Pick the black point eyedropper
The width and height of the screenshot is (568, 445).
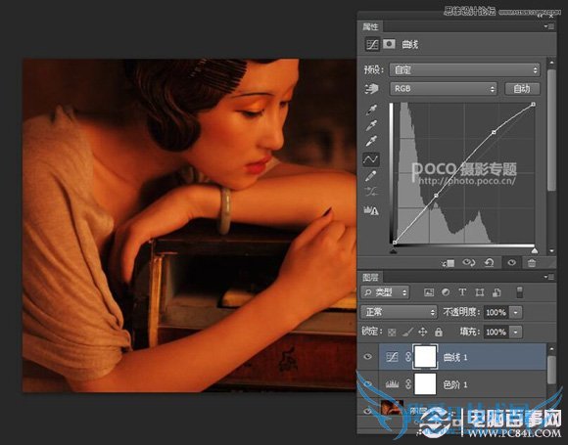click(371, 110)
